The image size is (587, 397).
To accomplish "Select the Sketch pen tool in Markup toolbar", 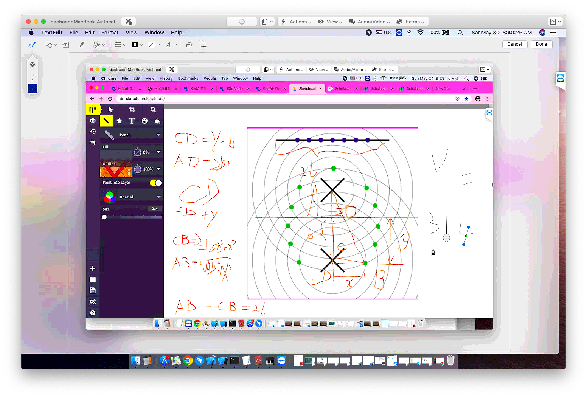I will point(32,45).
